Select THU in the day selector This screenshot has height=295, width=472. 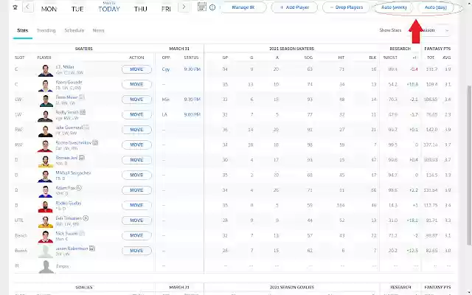(141, 9)
